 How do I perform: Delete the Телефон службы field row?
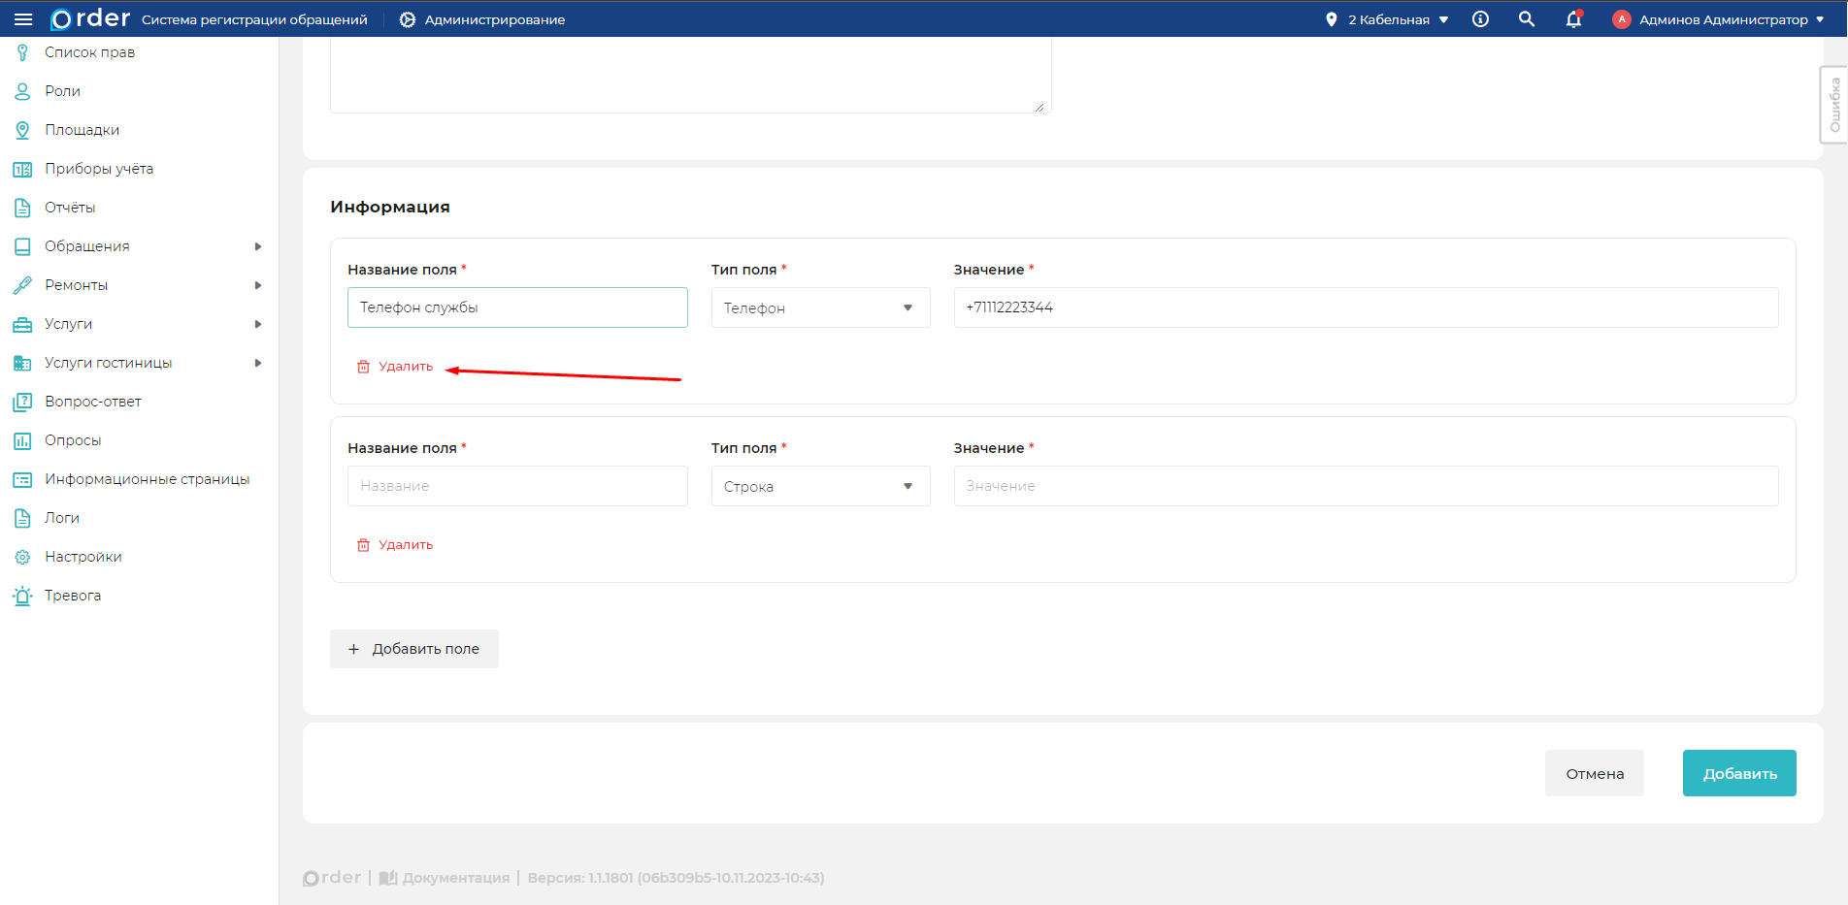396,367
